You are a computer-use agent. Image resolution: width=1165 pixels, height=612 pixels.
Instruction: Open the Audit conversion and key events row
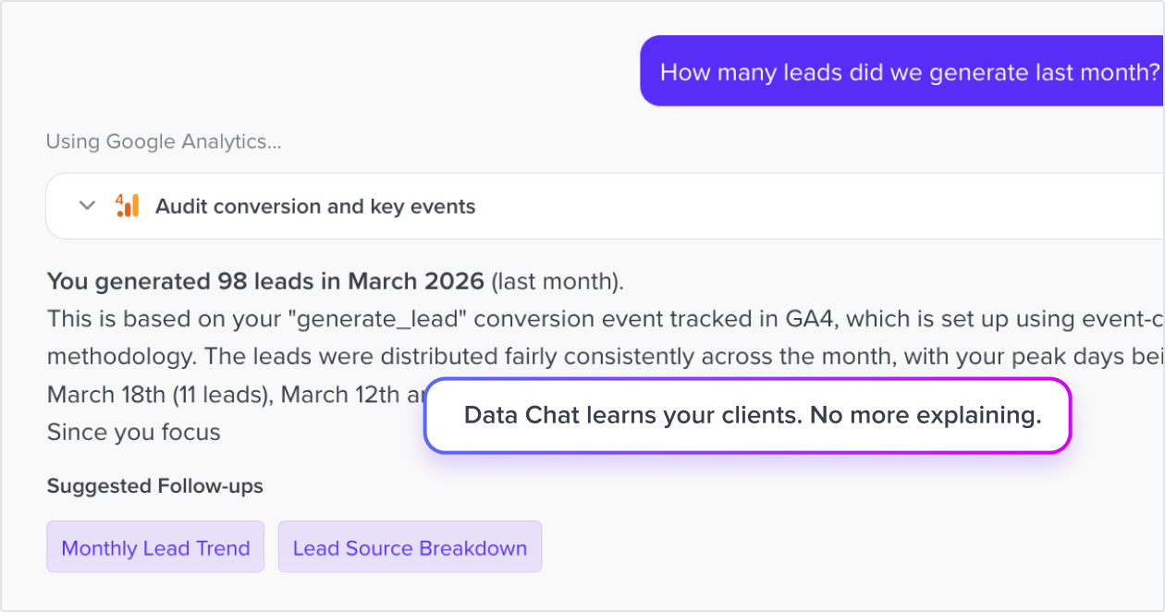pyautogui.click(x=314, y=205)
